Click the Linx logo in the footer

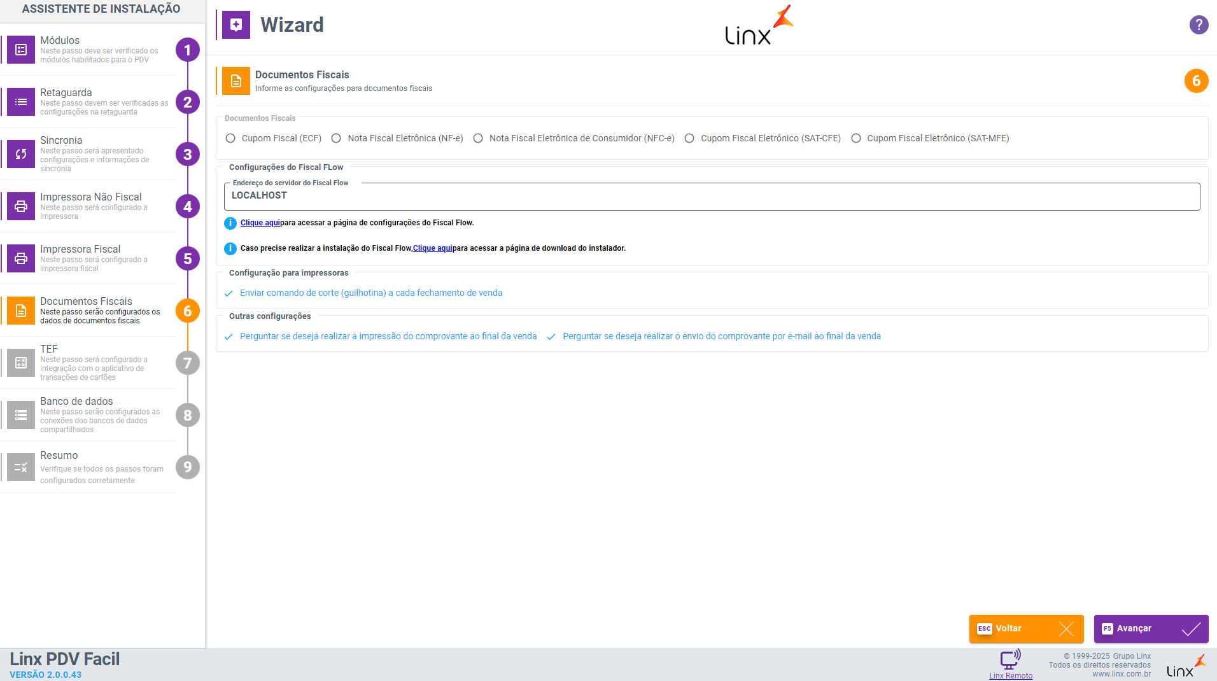[1186, 666]
